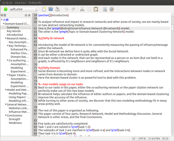Click the LF line ending indicator
The image size is (174, 141).
tap(134, 139)
